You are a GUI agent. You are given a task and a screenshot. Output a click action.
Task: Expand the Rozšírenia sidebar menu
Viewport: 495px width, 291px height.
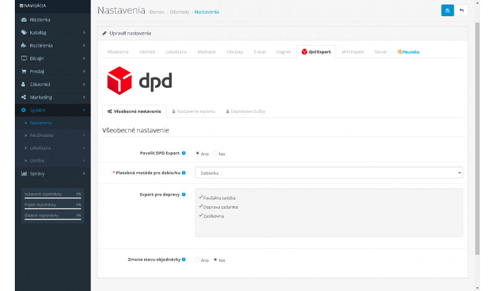point(84,45)
